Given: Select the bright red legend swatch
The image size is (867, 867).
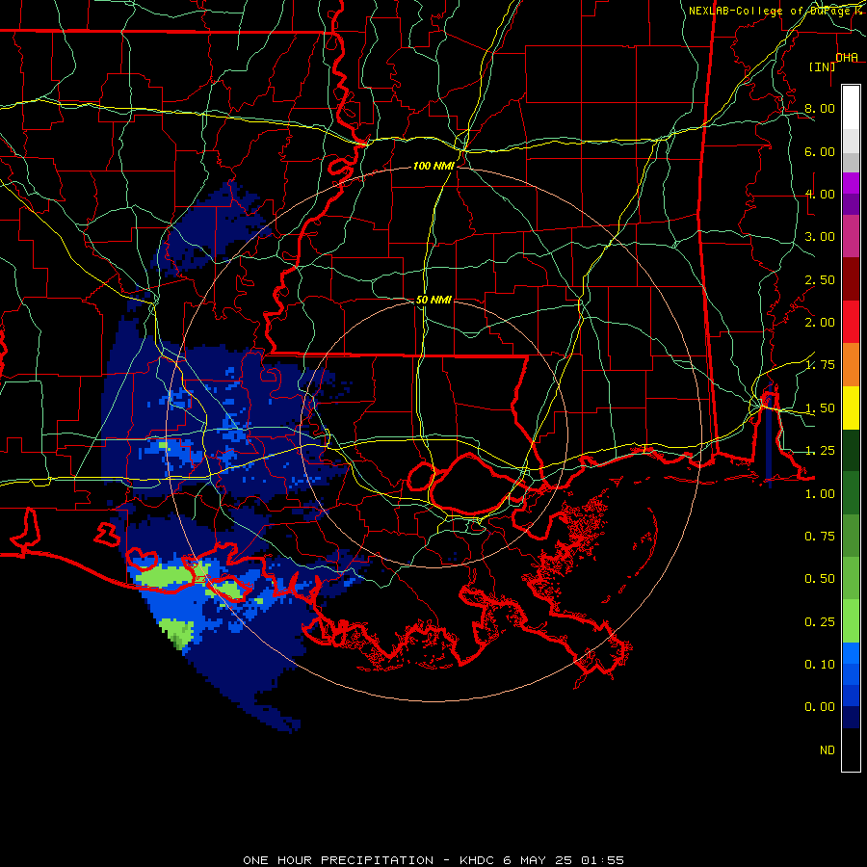Looking at the screenshot, I should 851,322.
